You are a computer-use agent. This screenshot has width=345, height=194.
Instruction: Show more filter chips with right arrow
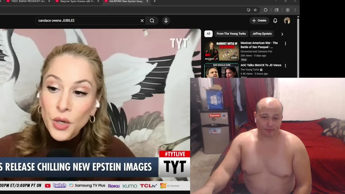[x=282, y=34]
